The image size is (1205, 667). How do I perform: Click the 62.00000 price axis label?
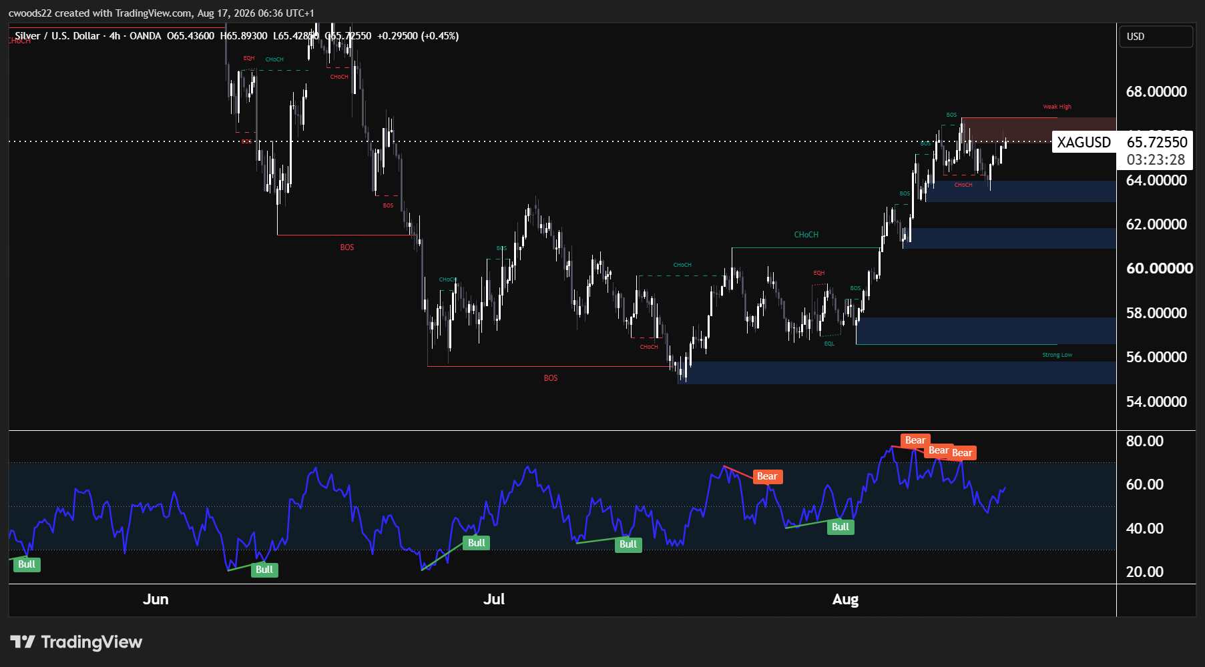pos(1156,224)
